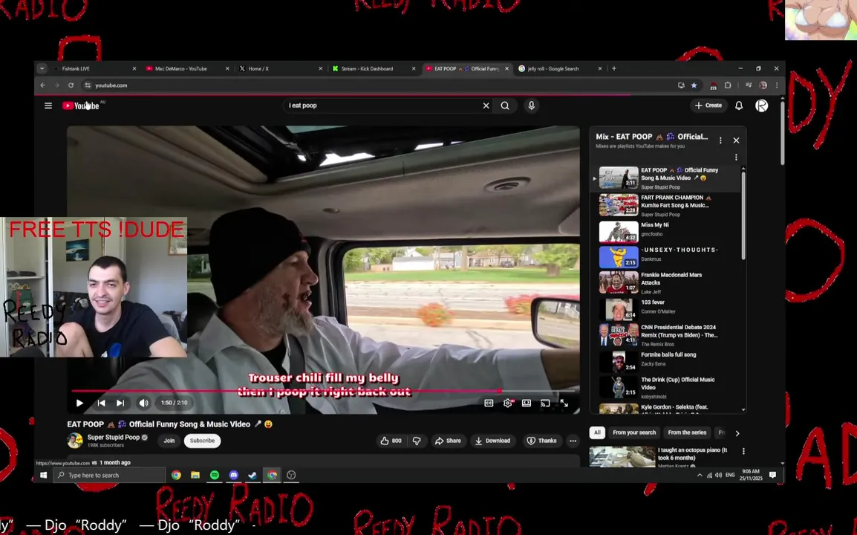Select the 103 fever playlist item
The height and width of the screenshot is (535, 857).
click(x=668, y=308)
